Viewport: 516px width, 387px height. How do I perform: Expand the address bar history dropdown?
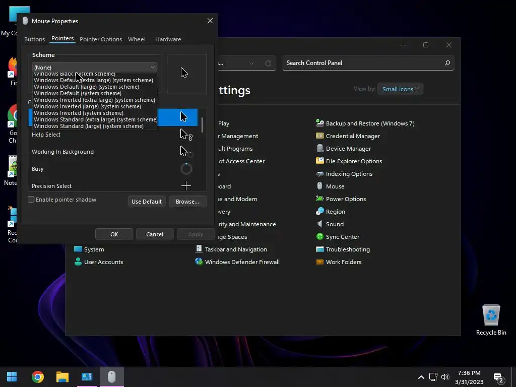coord(251,63)
